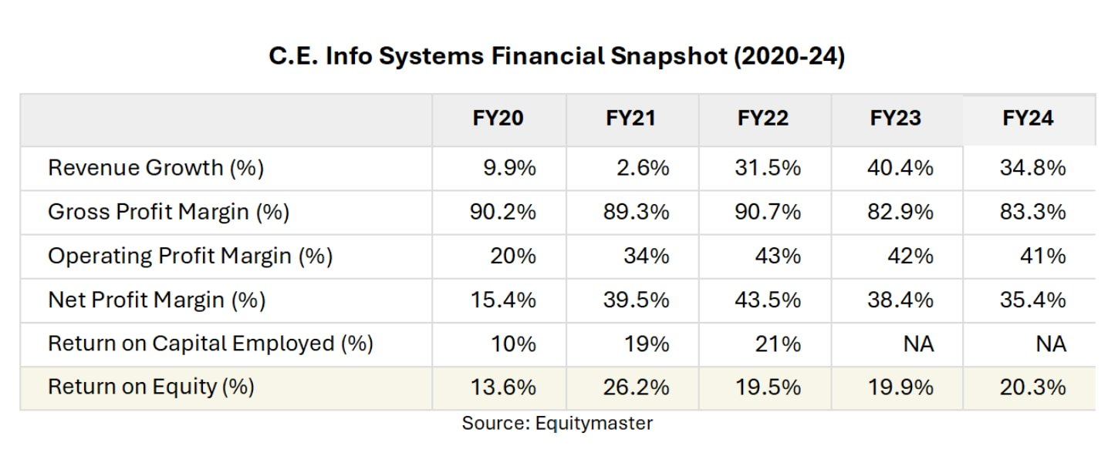Click the FY21 net profit margin 39.5%
The height and width of the screenshot is (456, 1108).
(636, 300)
